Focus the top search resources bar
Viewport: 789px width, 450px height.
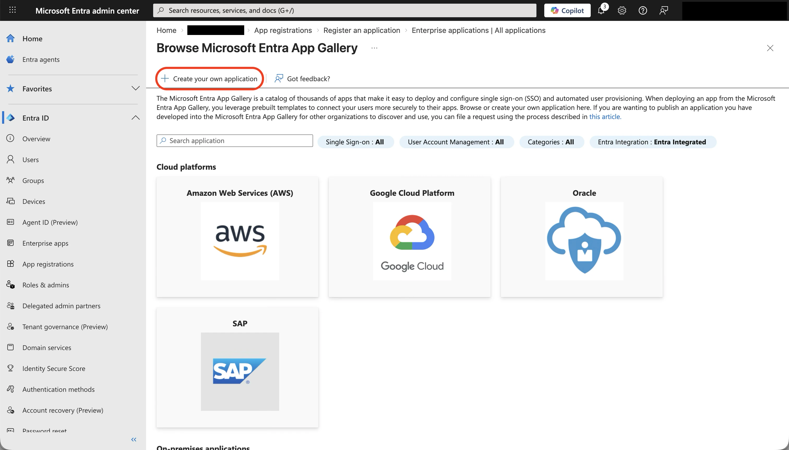345,10
